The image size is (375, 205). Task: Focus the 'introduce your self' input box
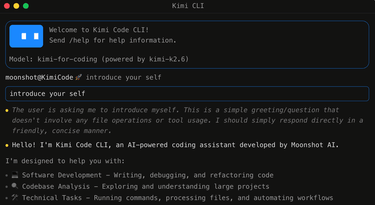(x=187, y=94)
